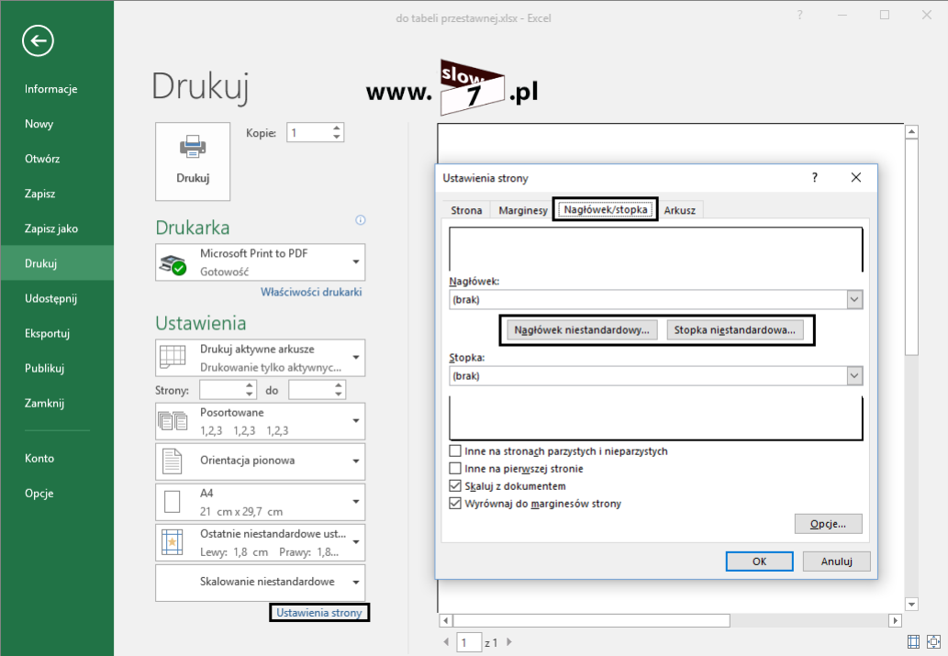Viewport: 948px width, 656px height.
Task: Open Właściwości drukarki link
Action: click(x=311, y=292)
